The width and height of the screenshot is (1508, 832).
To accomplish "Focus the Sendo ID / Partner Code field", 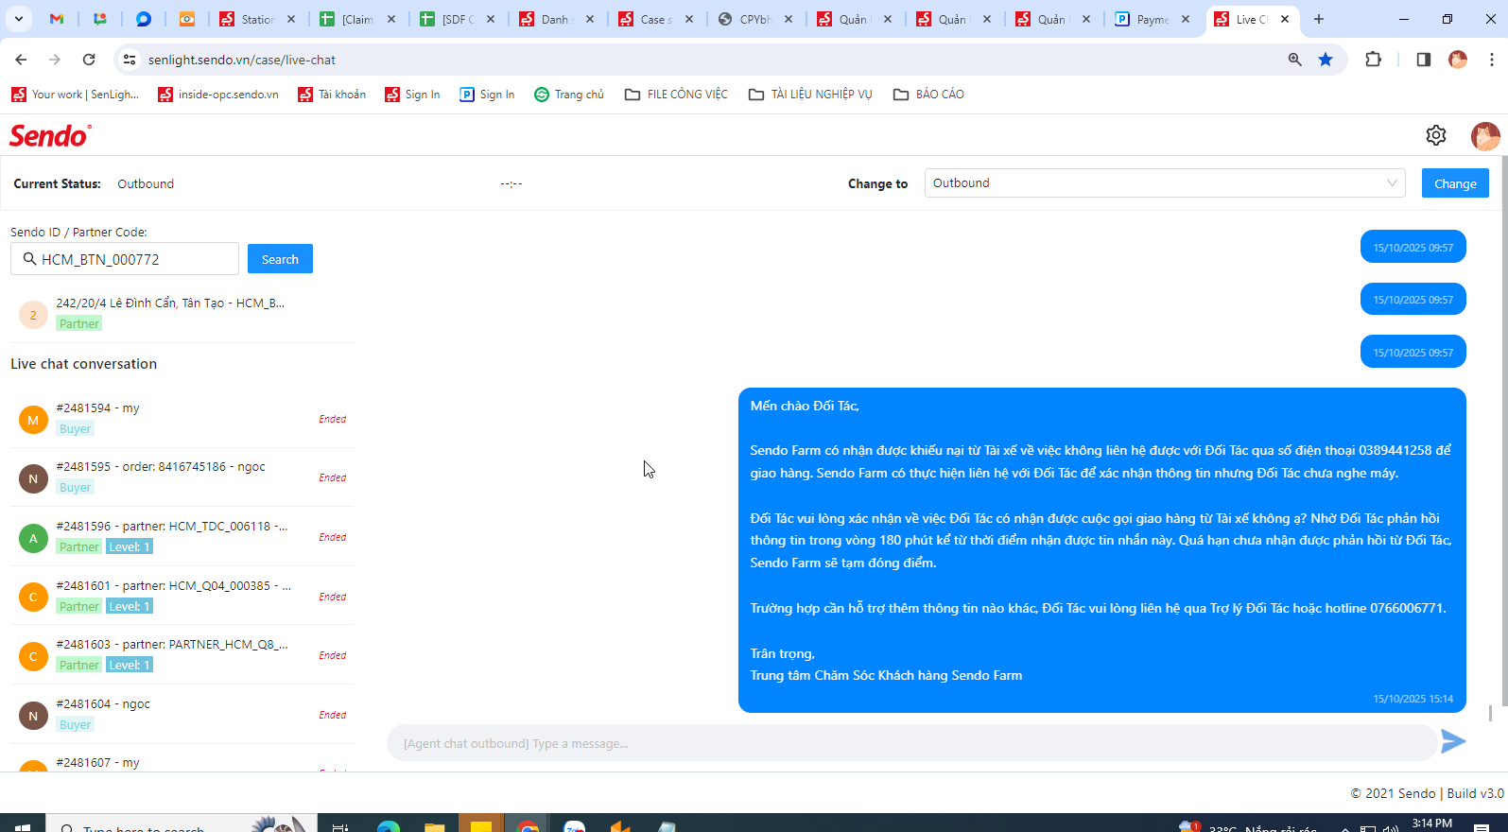I will [x=125, y=259].
